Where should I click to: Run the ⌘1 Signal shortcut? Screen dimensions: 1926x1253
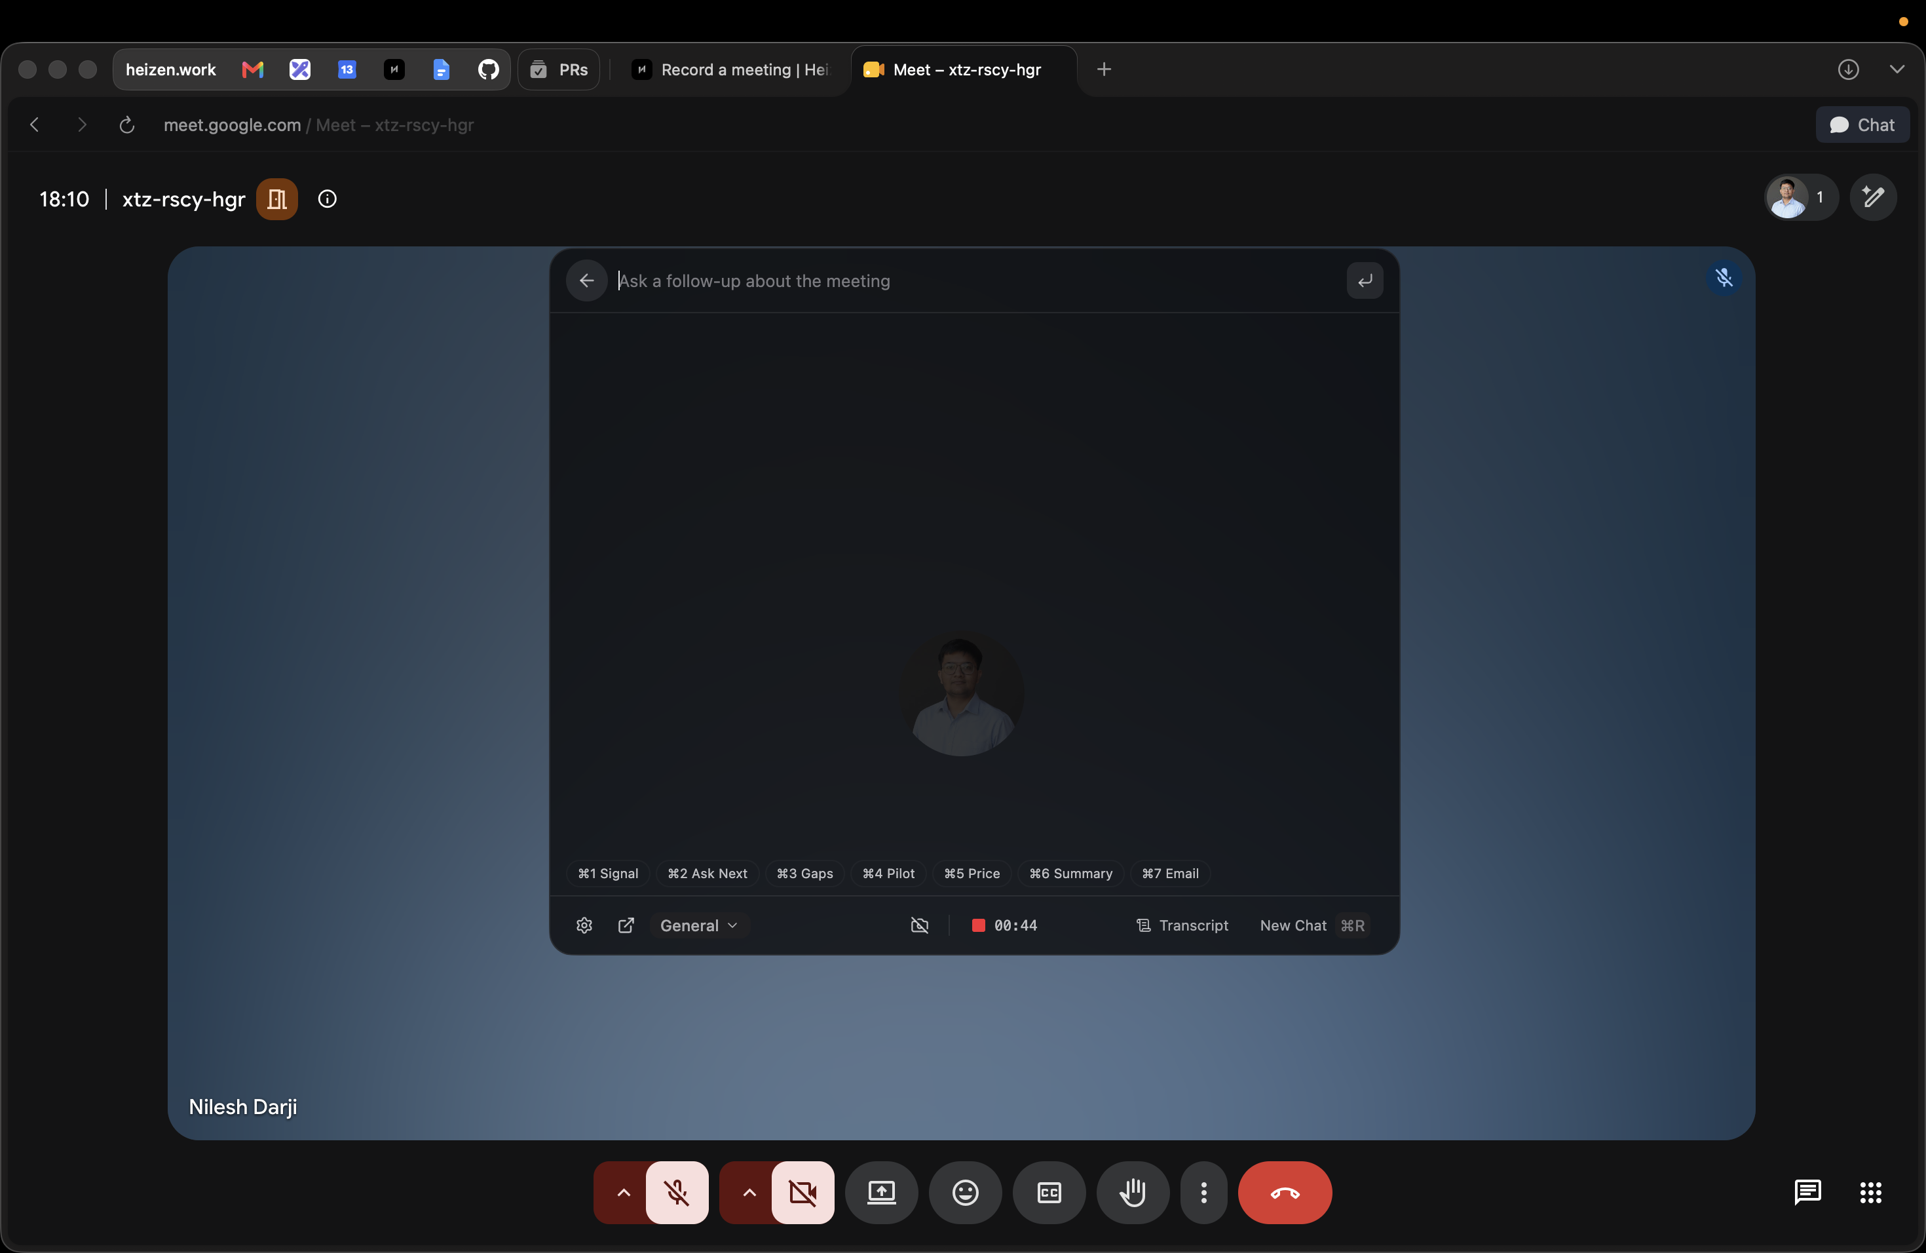(608, 874)
